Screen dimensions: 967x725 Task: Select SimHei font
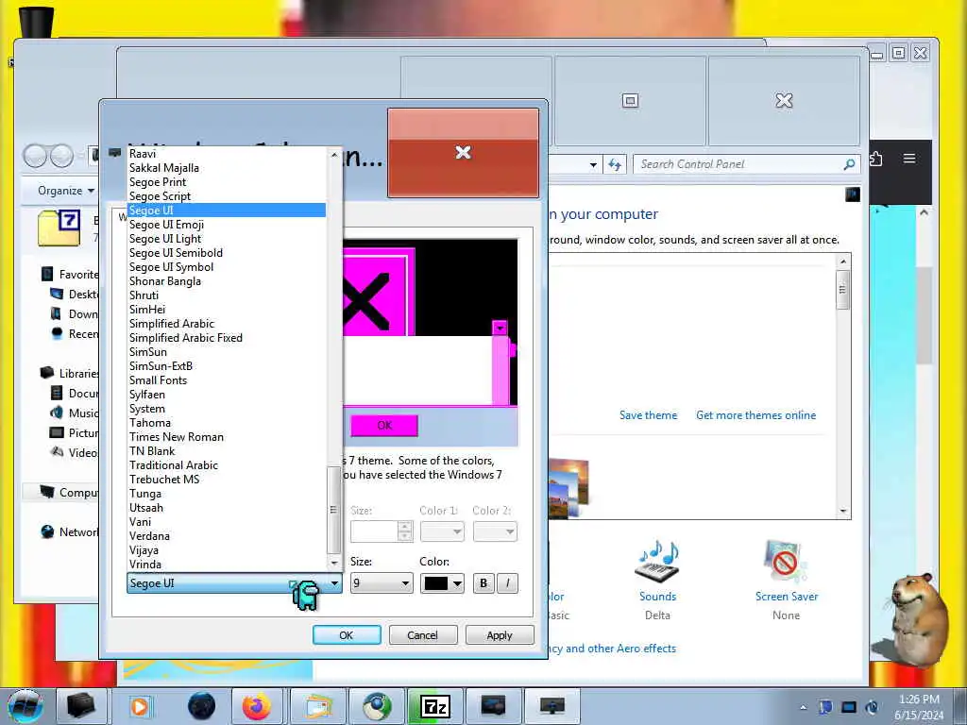[x=227, y=310]
